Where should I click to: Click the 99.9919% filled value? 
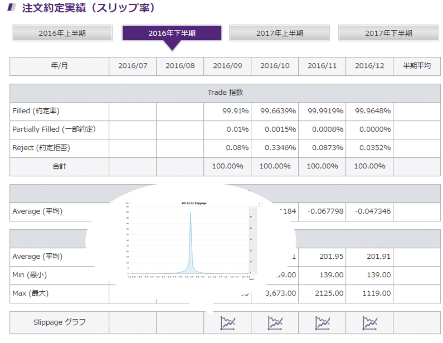(325, 111)
